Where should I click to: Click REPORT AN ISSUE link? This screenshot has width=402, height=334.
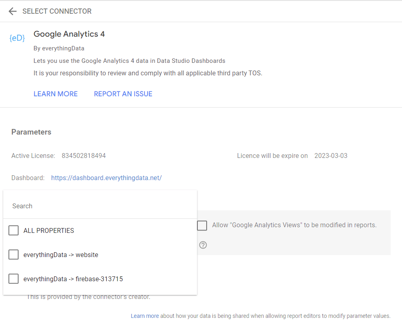point(123,94)
